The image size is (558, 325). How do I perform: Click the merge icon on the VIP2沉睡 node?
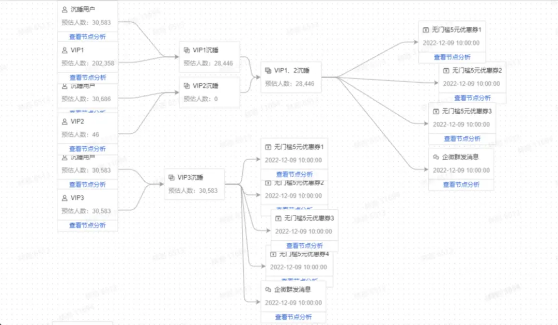pyautogui.click(x=187, y=86)
